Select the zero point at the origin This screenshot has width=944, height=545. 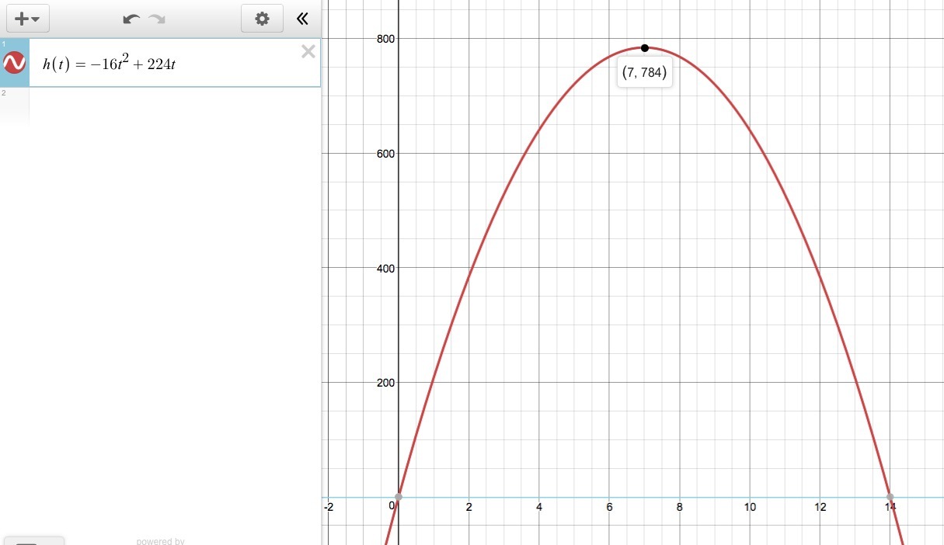pos(398,497)
